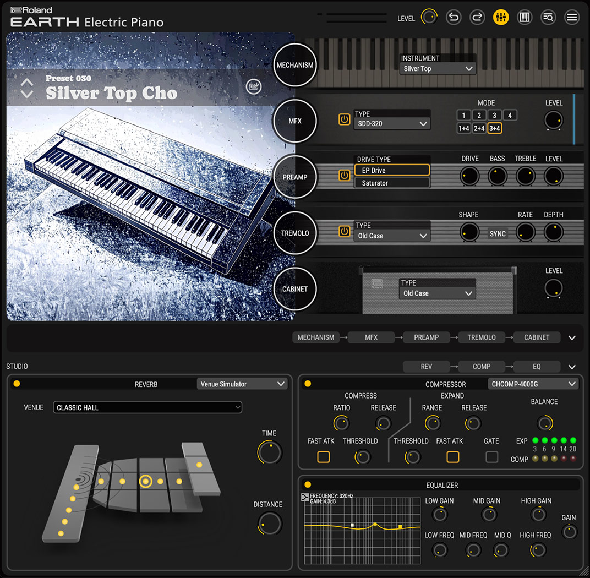Toggle the MFX power button
Viewport: 590px width, 578px height.
[345, 119]
